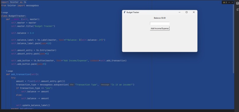Close the Budget Tracker window
The image size is (239, 112).
coord(194,12)
